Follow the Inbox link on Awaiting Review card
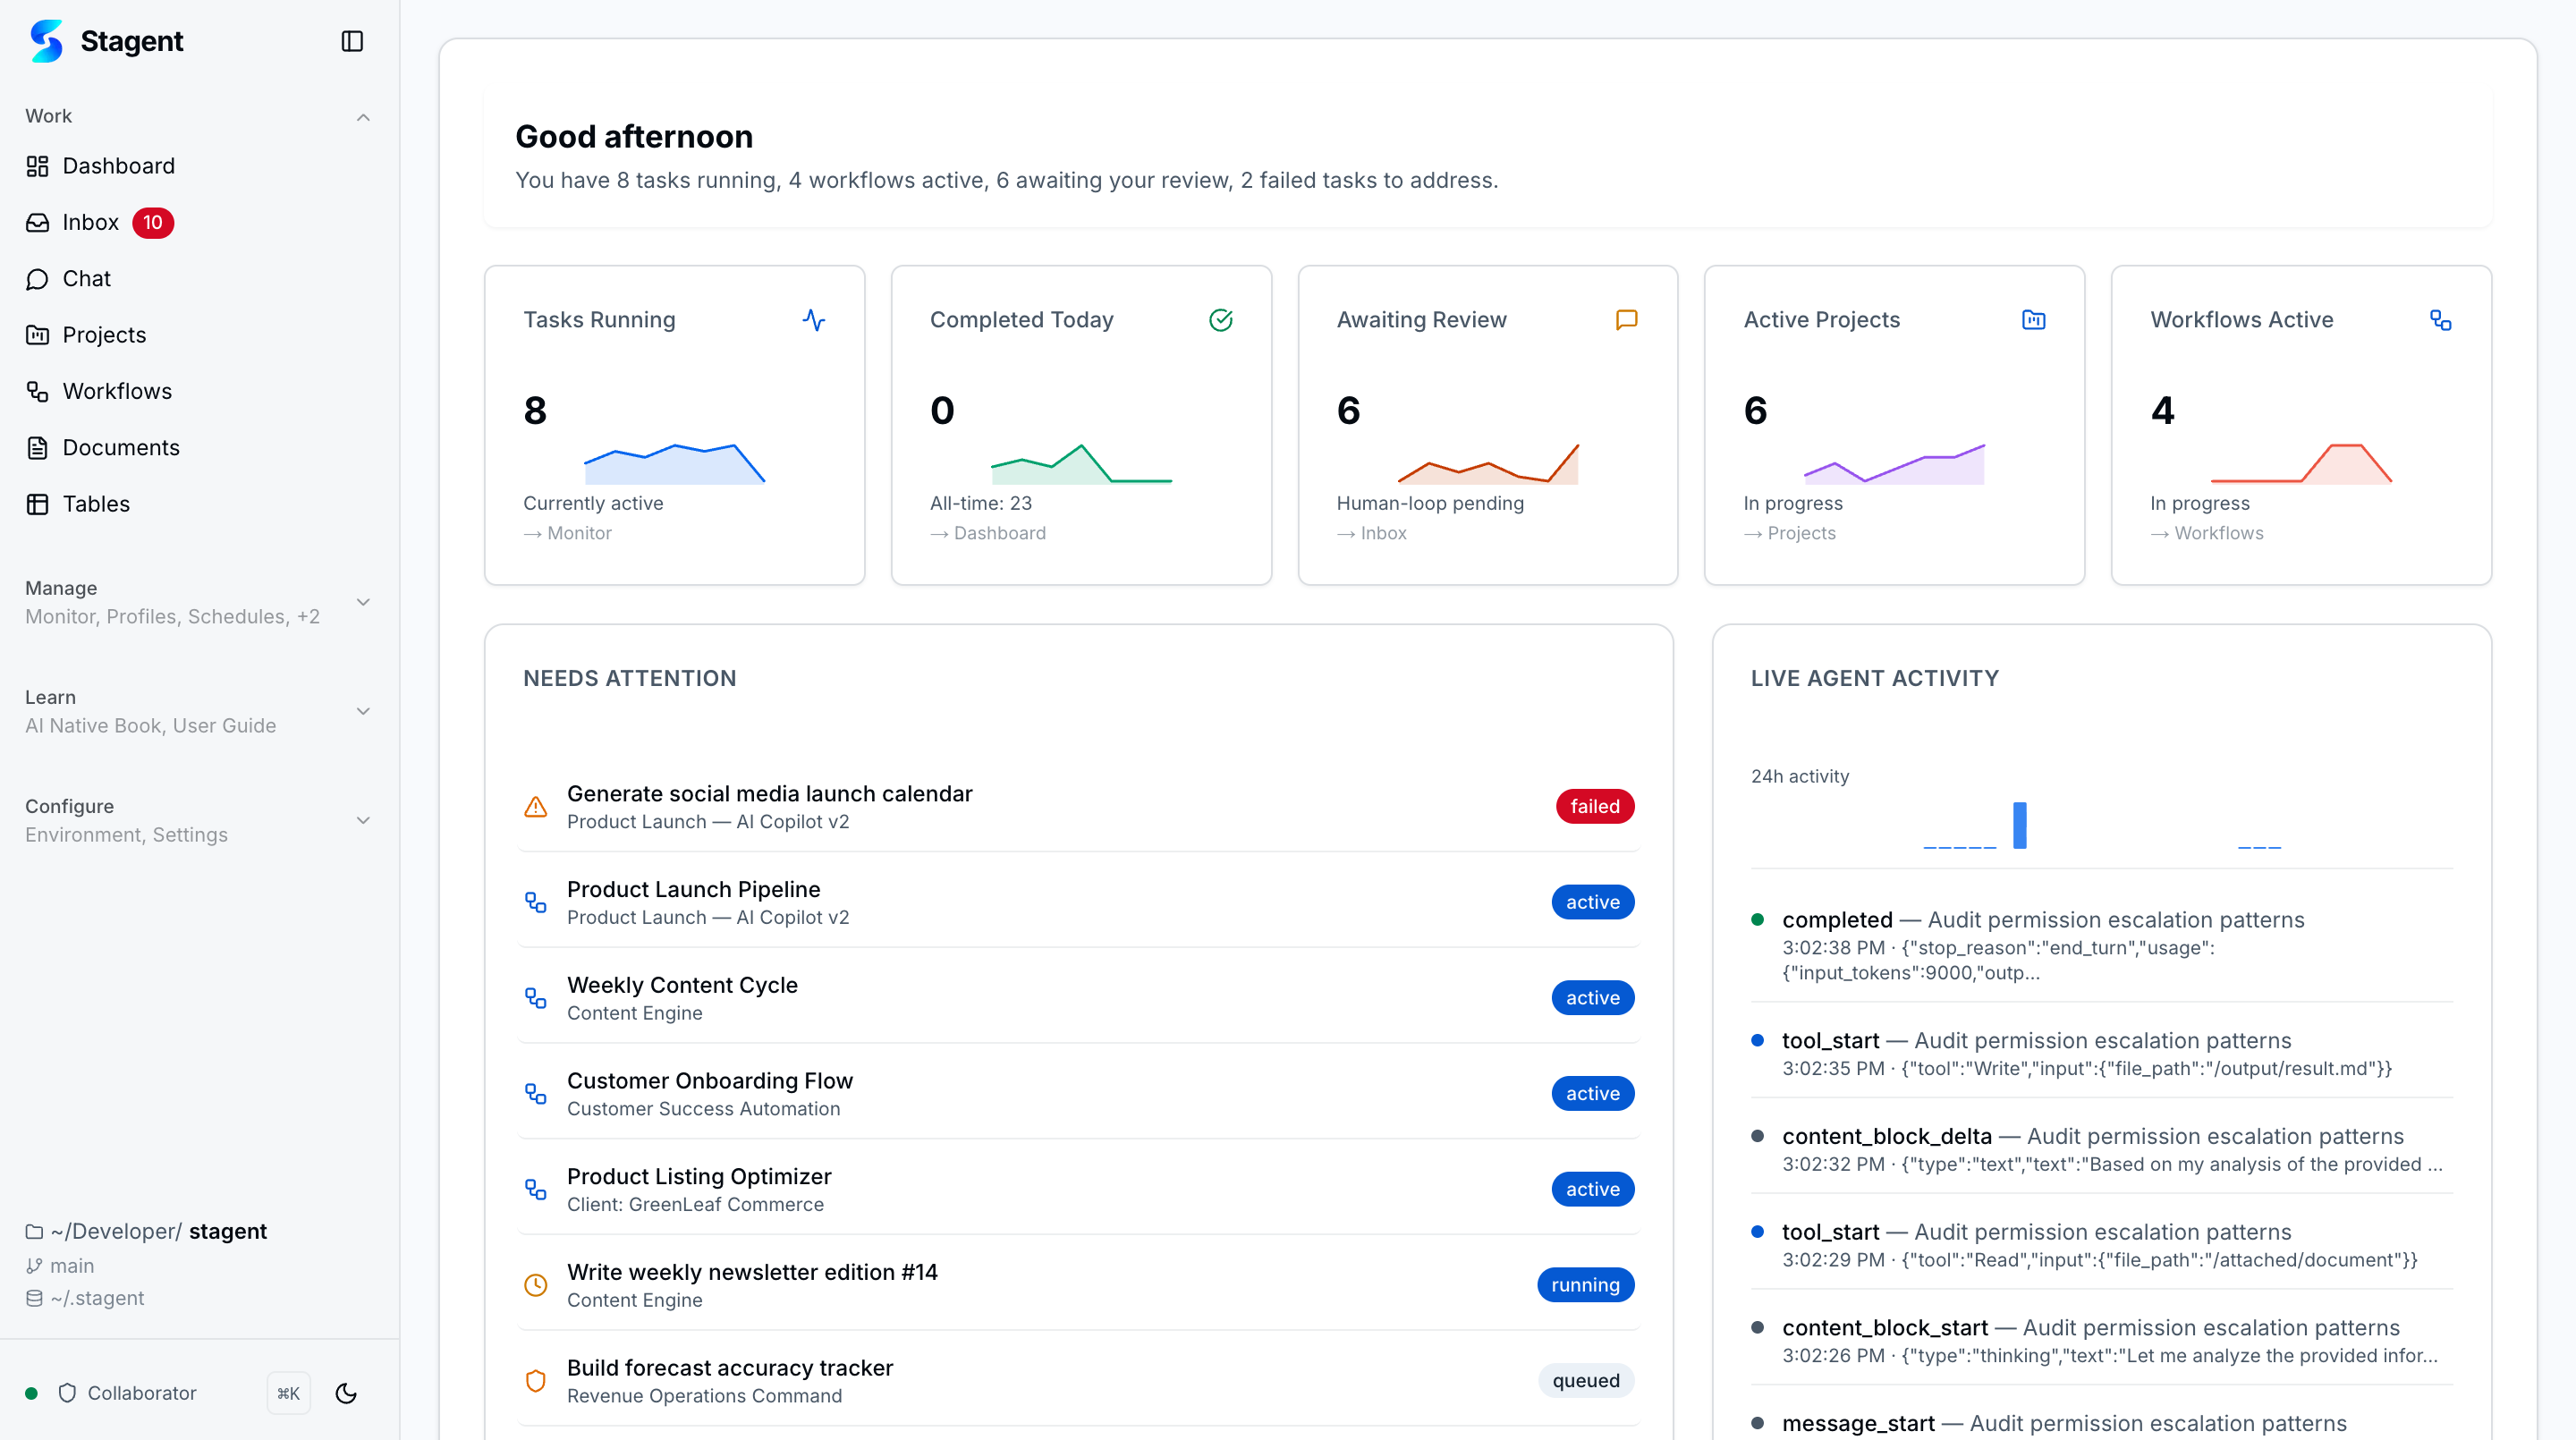Viewport: 2576px width, 1440px height. [x=1373, y=533]
